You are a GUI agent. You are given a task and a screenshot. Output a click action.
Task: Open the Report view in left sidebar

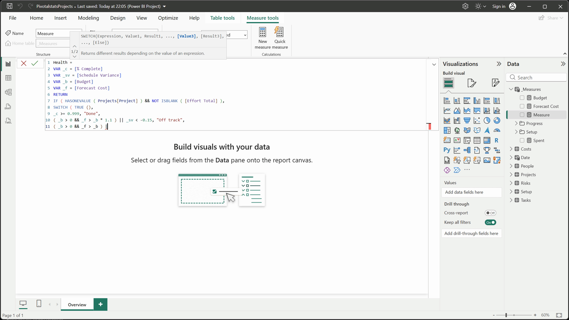pyautogui.click(x=8, y=64)
